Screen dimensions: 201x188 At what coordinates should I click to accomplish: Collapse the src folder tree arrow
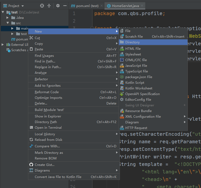click(8, 23)
